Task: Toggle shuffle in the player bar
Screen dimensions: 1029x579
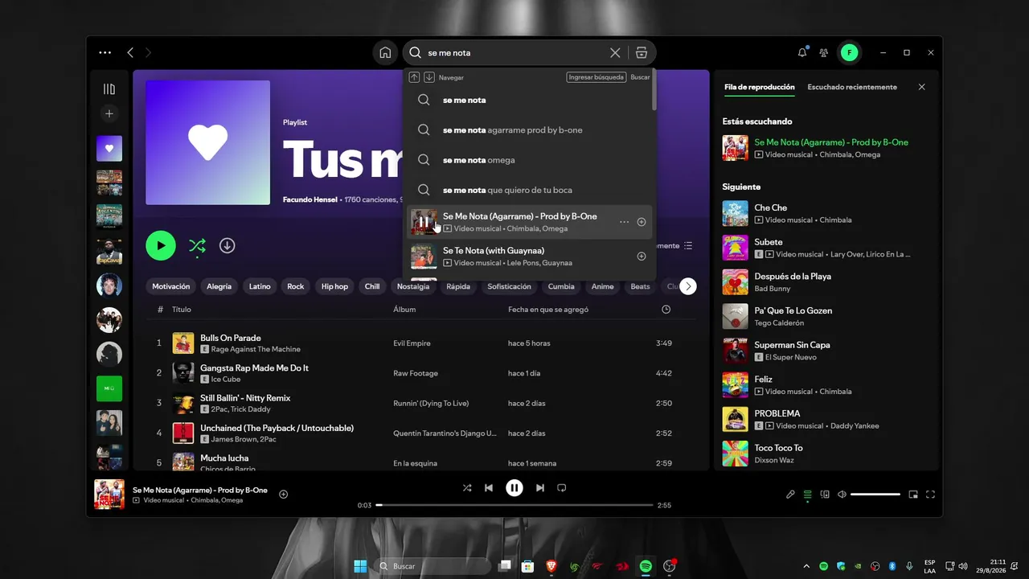Action: point(467,487)
